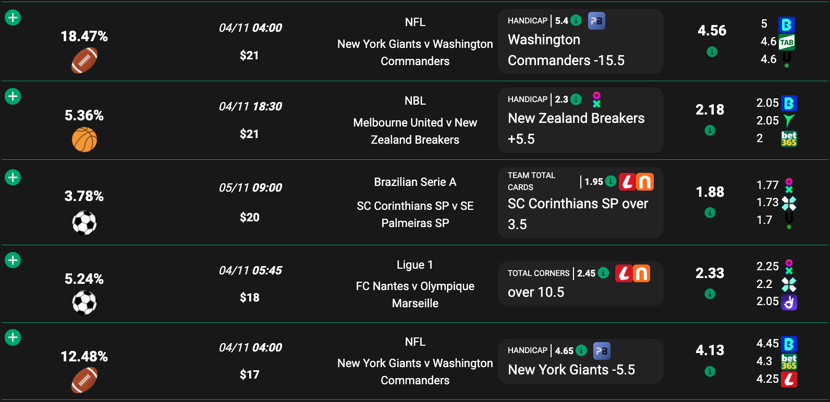Click the Dabble icon next to the 2.05 corners odds
This screenshot has width=830, height=402.
789,302
